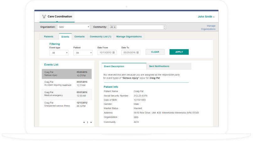The image size is (253, 141).
Task: Select the Medical emergency event entry
Action: [67, 94]
